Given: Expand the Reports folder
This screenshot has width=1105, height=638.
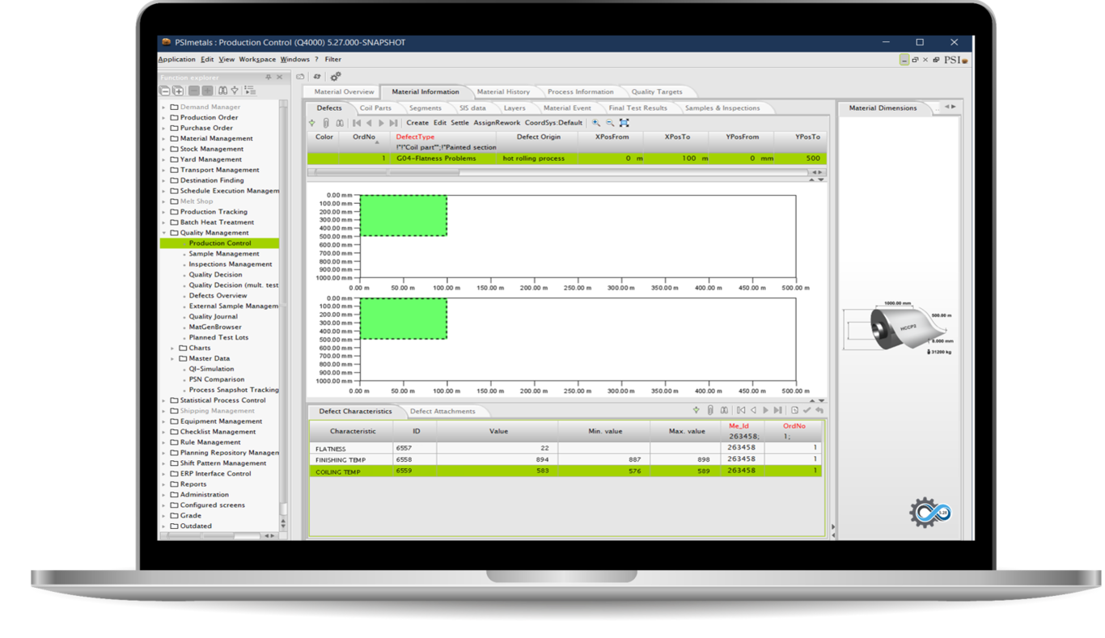Looking at the screenshot, I should pos(164,484).
